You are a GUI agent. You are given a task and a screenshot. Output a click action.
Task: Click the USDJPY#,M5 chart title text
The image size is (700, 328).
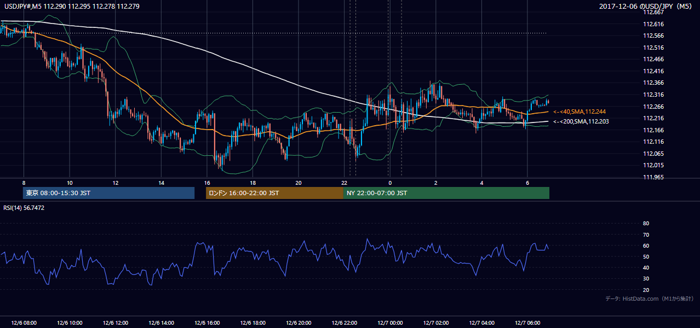tap(72, 7)
